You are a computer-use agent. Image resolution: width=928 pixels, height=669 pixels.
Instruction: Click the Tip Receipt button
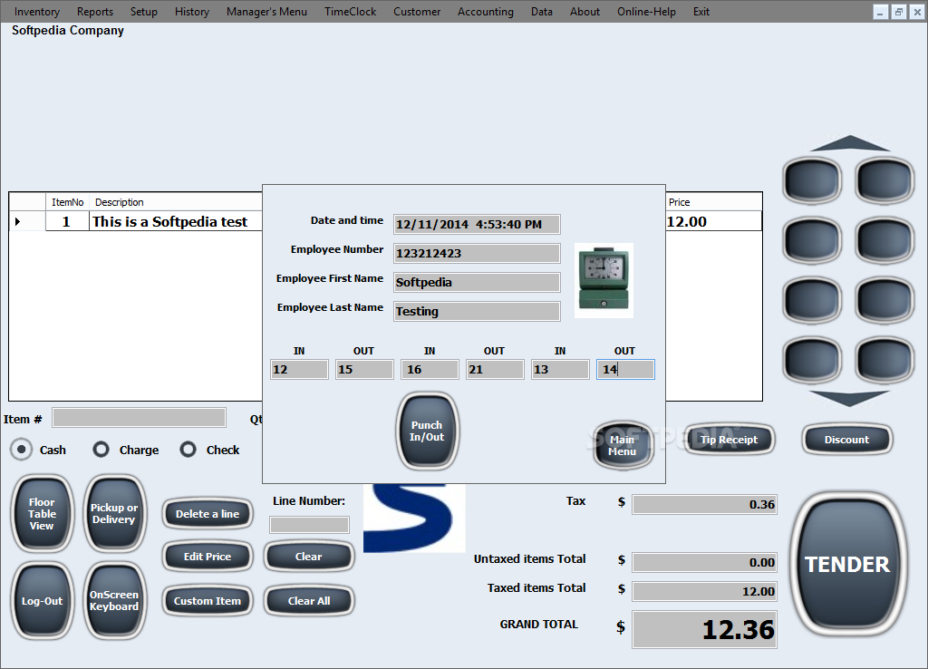pos(730,440)
